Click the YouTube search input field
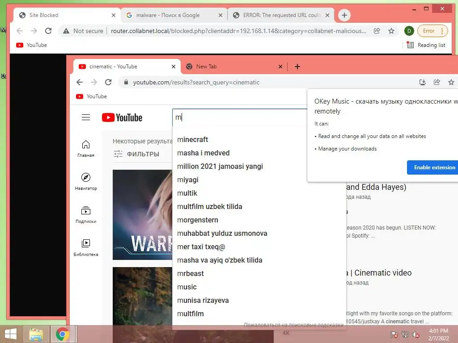The image size is (458, 343). (x=240, y=117)
